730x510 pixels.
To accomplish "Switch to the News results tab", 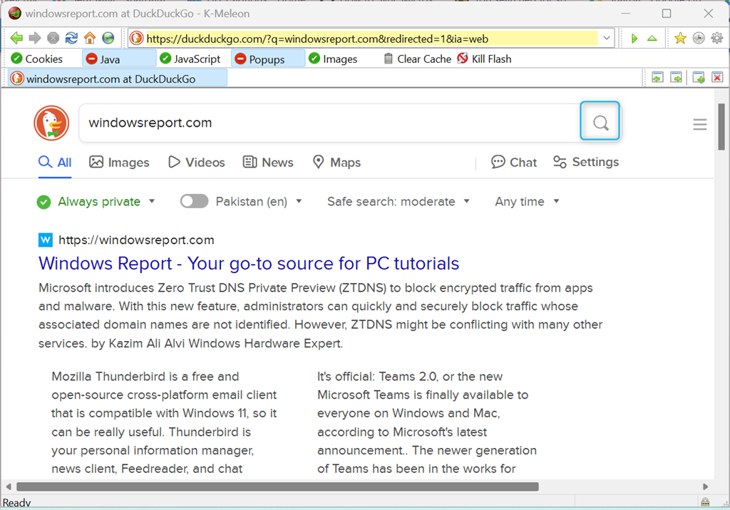I will 268,162.
